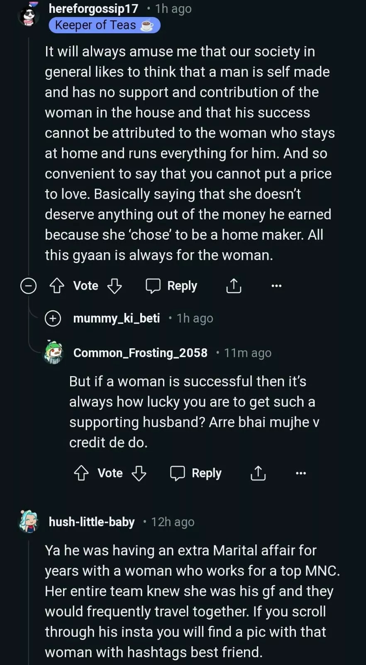Image resolution: width=366 pixels, height=665 pixels.
Task: Share Common_Frosting_2058's reply
Action: point(258,473)
